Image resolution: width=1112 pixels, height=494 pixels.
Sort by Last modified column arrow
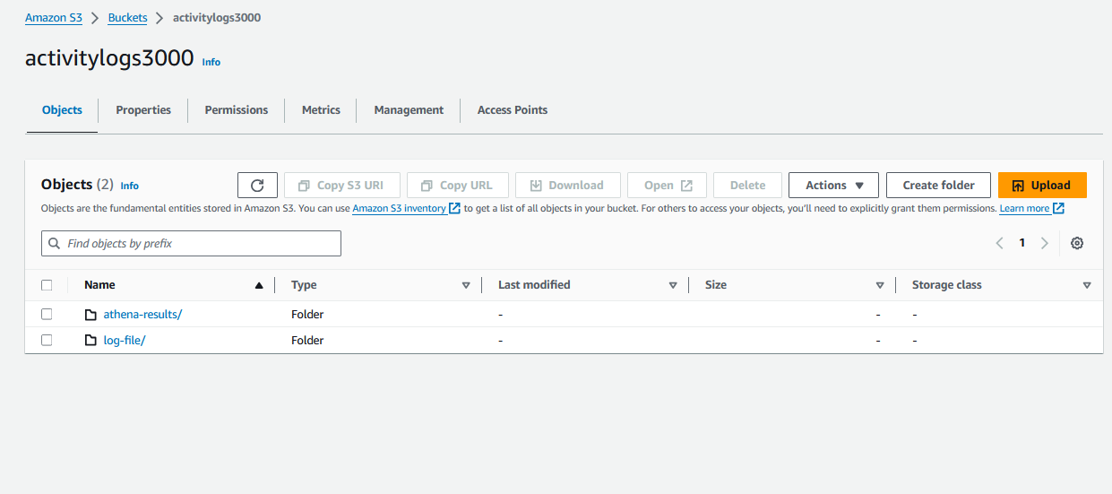coord(673,285)
